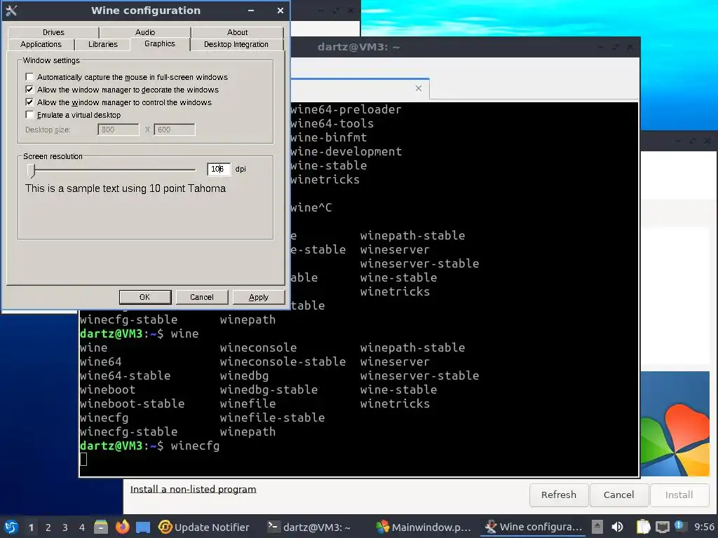Launch Firefox from the taskbar
The width and height of the screenshot is (718, 538).
pos(122,527)
